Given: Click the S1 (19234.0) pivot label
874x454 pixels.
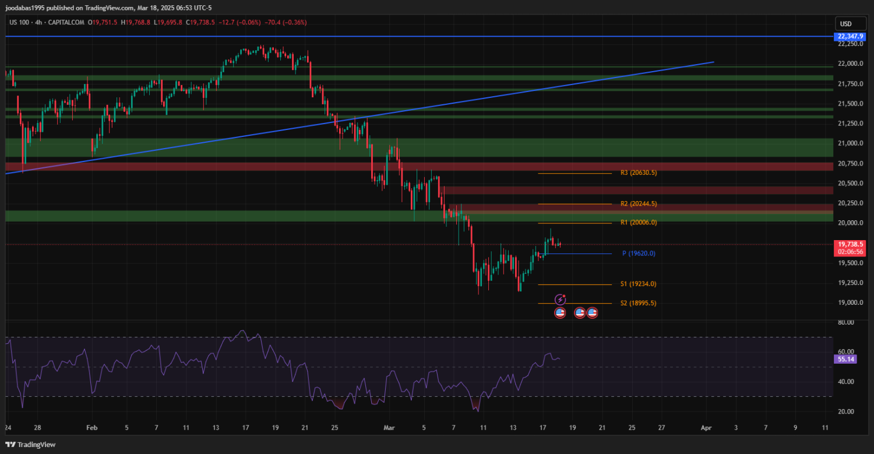Looking at the screenshot, I should click(x=639, y=284).
